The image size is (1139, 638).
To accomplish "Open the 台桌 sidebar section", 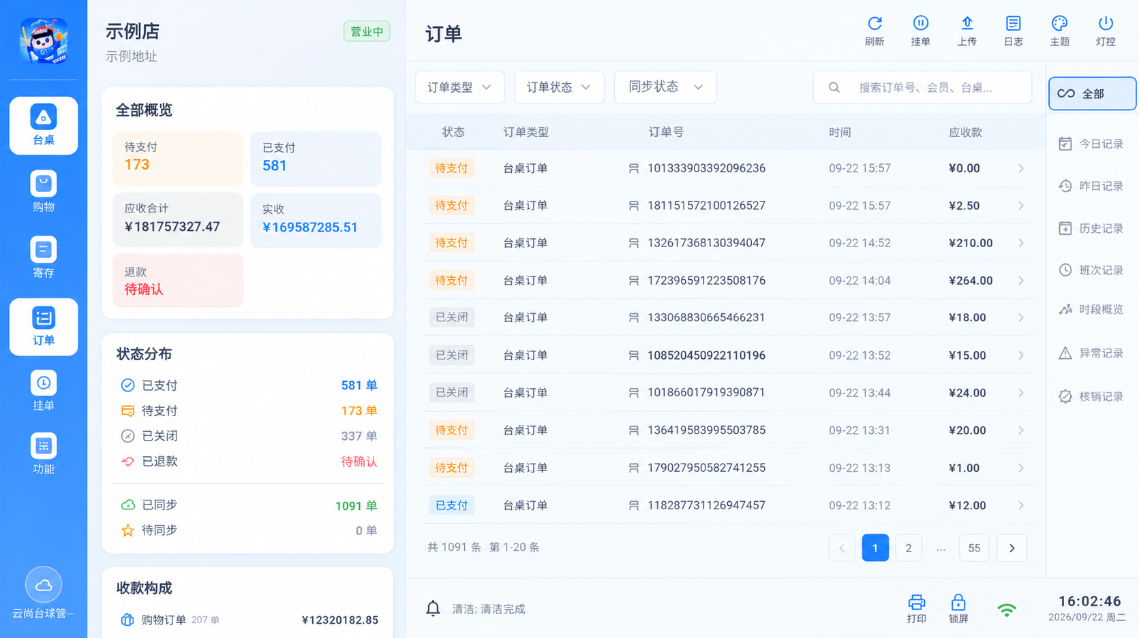I will [44, 126].
